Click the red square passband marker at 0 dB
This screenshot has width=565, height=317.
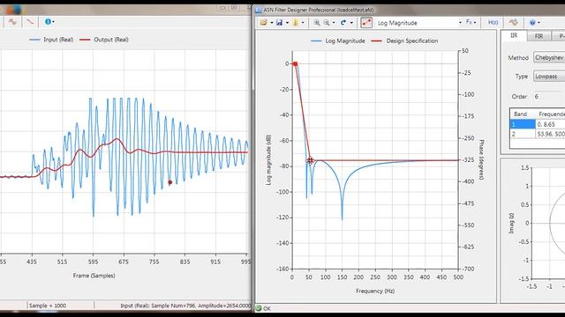coord(296,64)
